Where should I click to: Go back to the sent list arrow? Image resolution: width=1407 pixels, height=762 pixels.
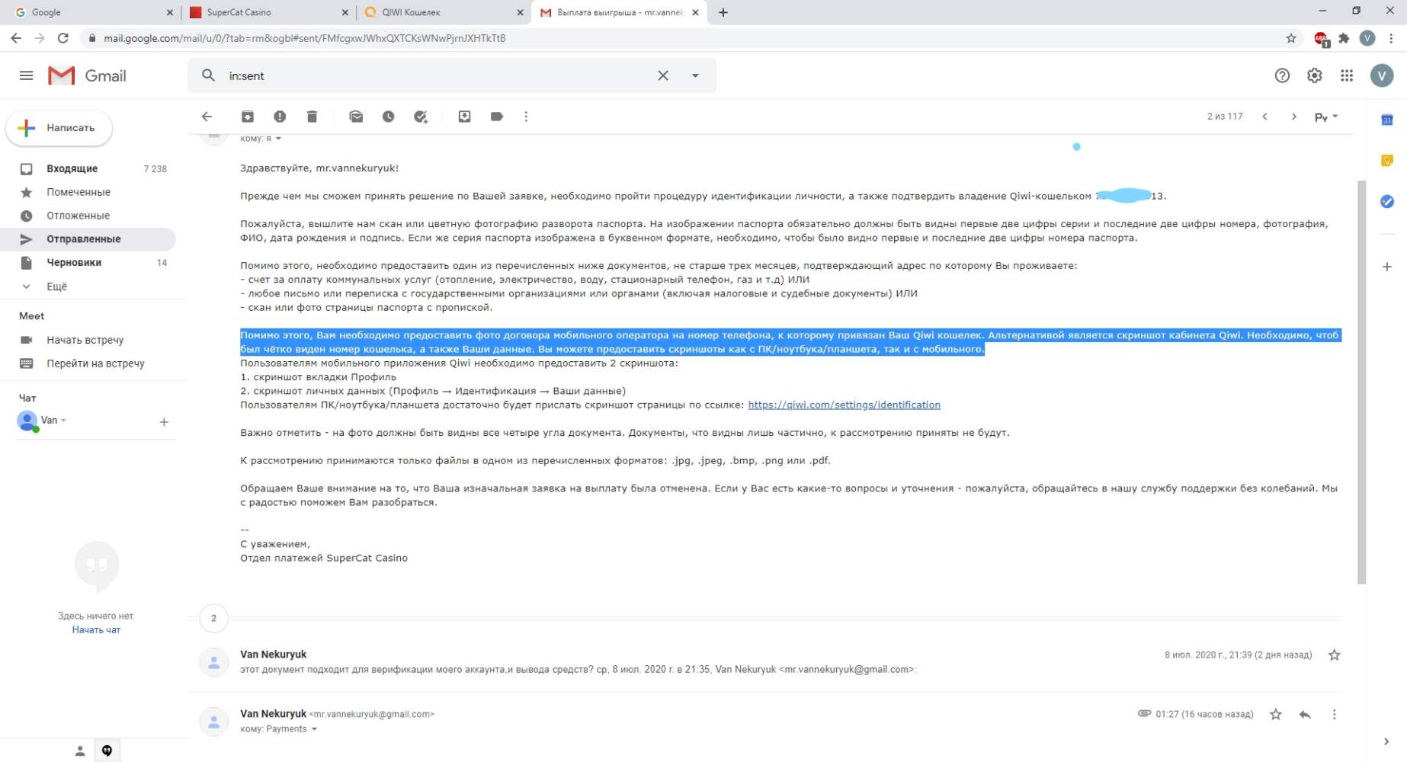click(x=207, y=117)
